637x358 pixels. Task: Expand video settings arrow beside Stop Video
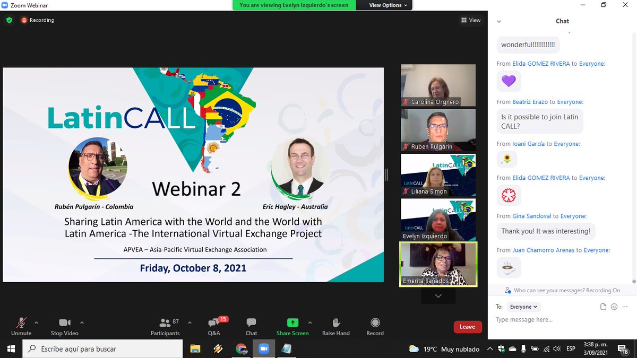tap(82, 322)
